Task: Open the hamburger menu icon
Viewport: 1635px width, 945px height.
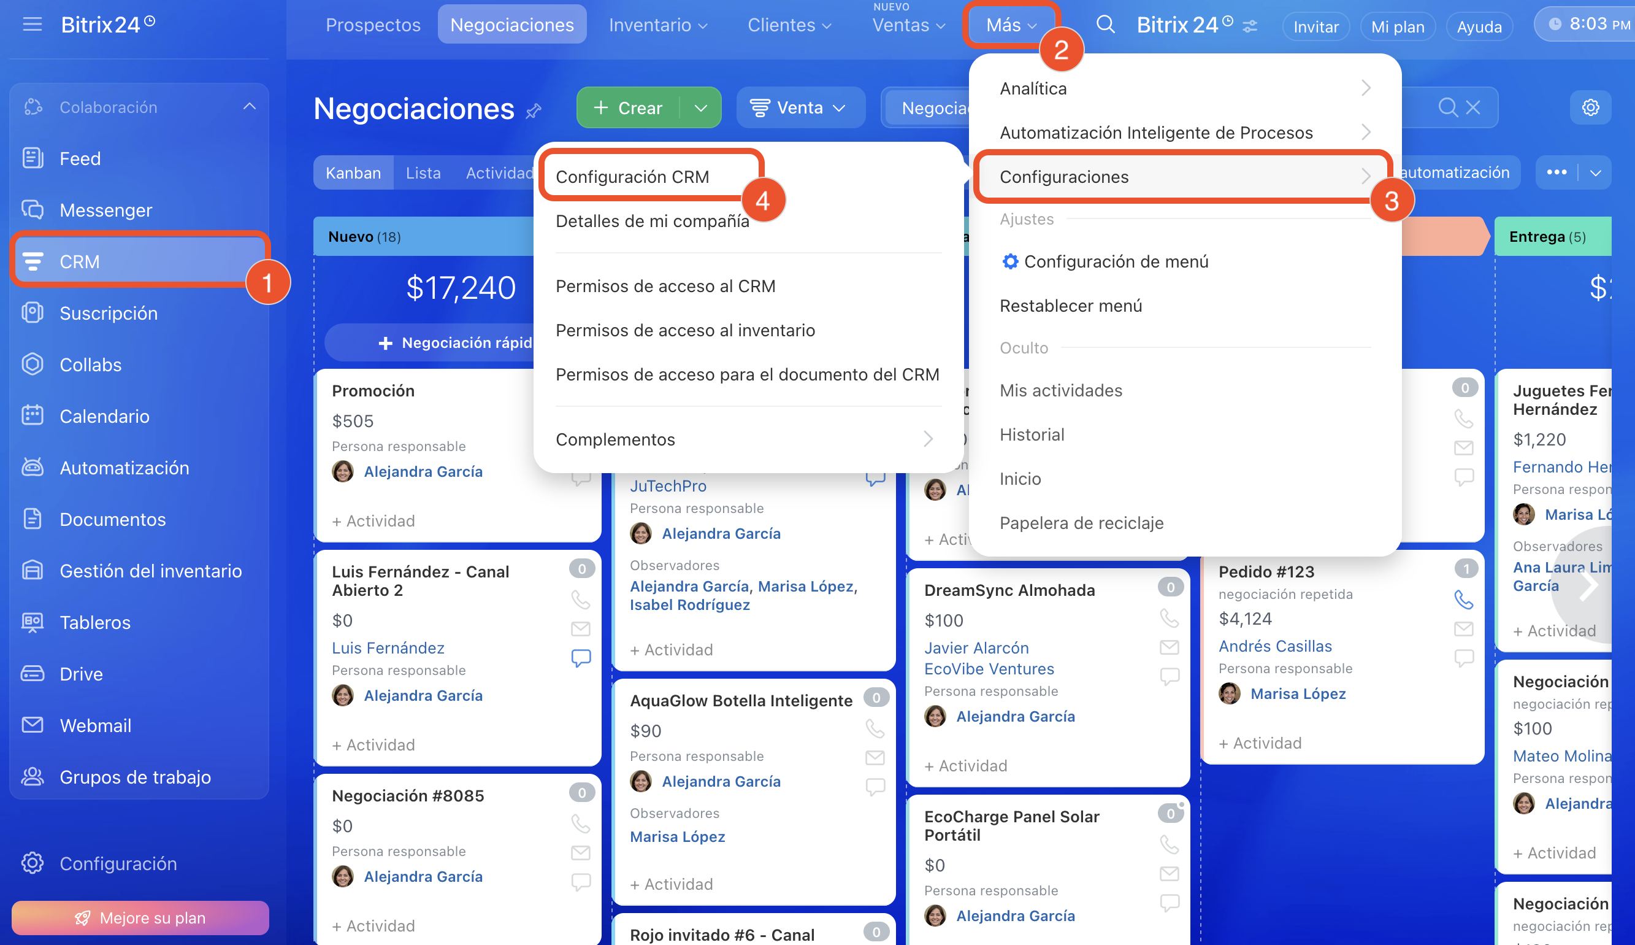Action: tap(32, 25)
